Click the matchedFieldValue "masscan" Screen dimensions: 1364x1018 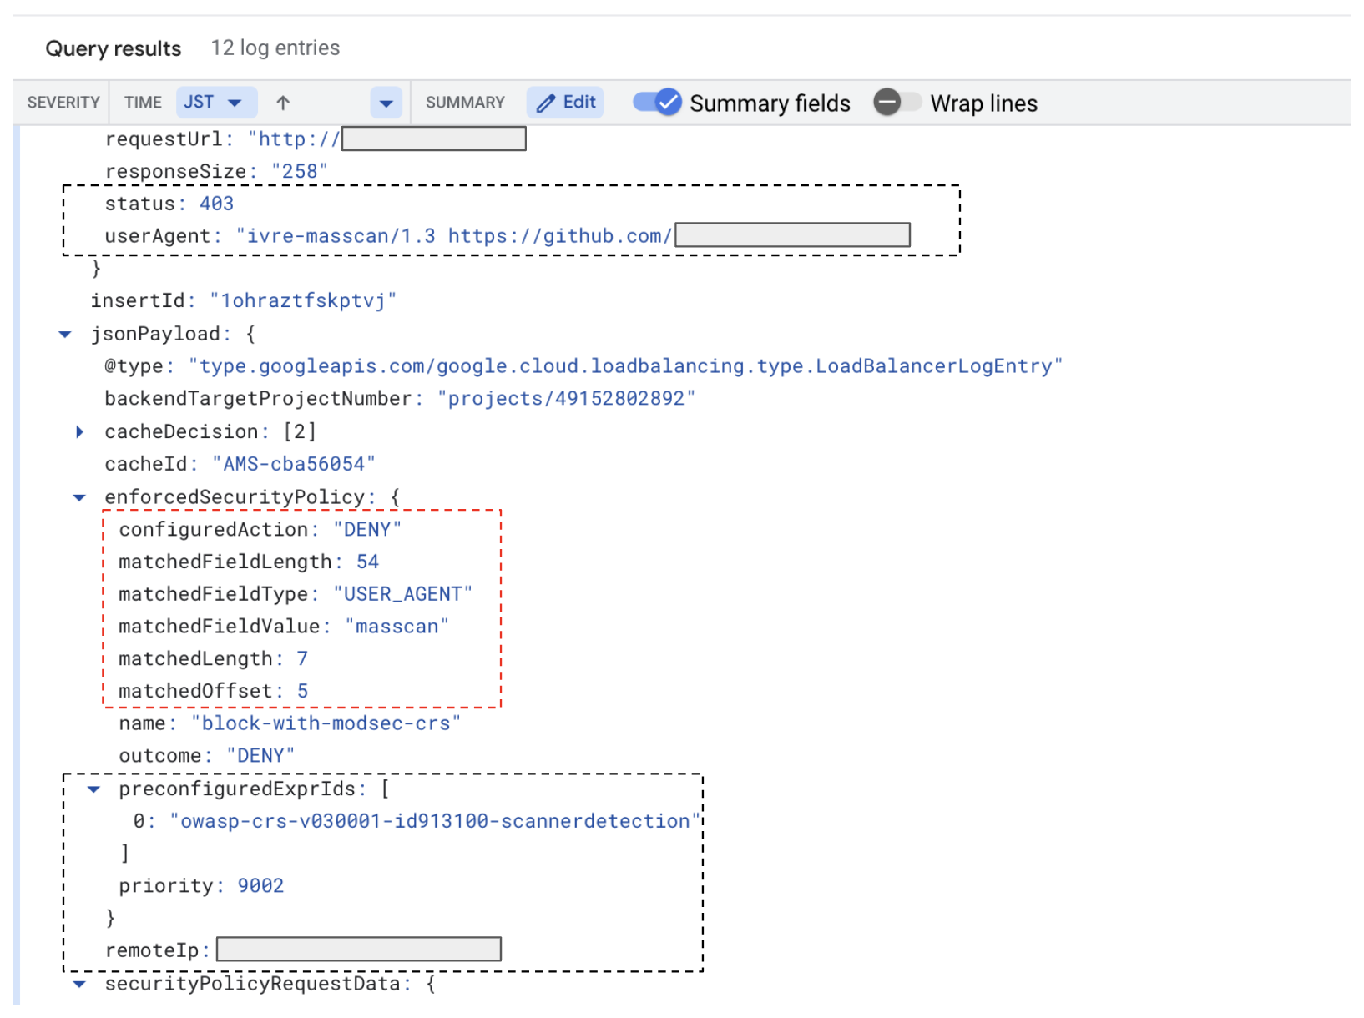(x=397, y=627)
